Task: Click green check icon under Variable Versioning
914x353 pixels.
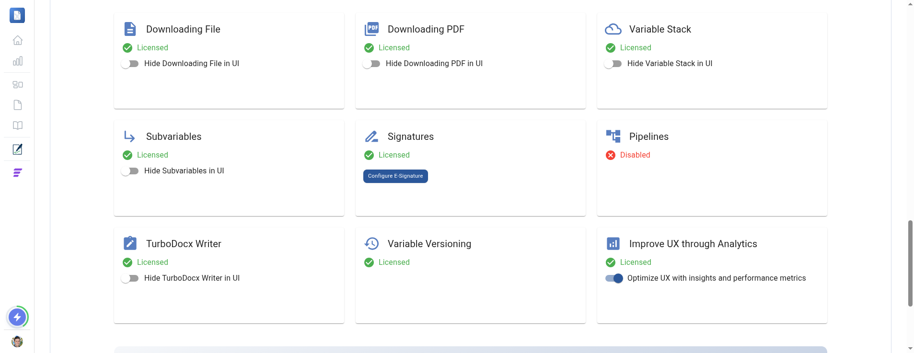Action: (x=369, y=262)
